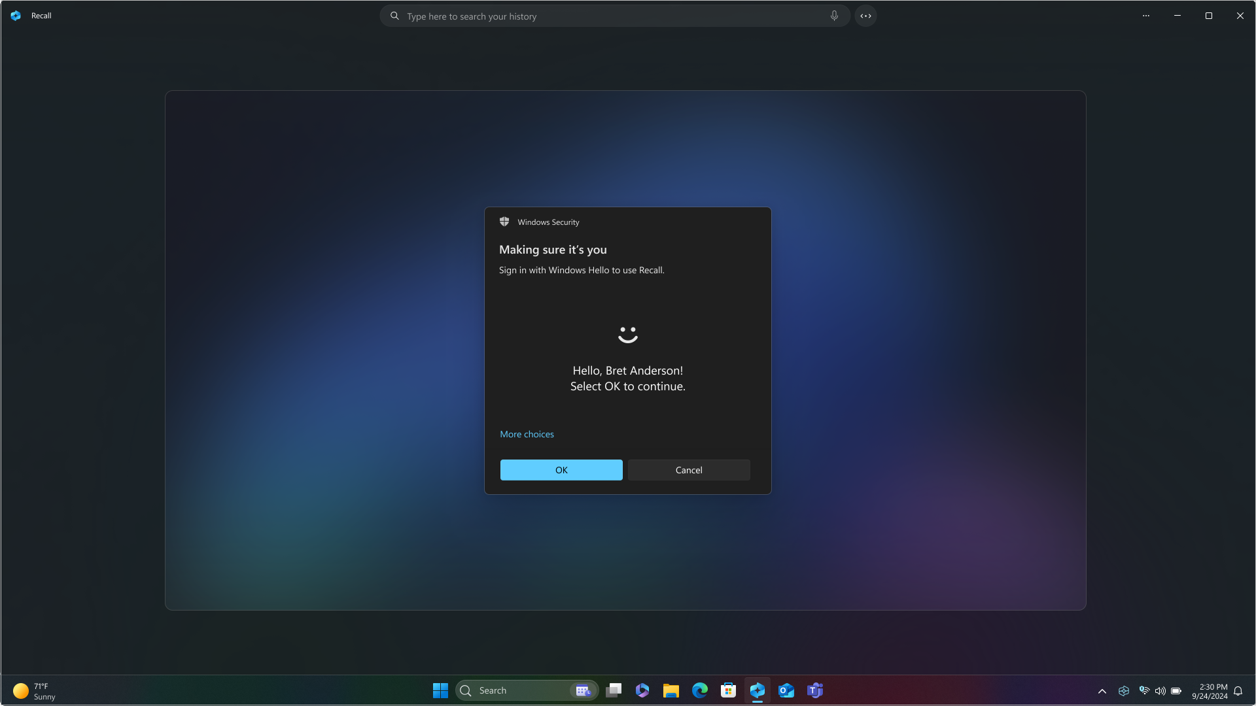This screenshot has width=1256, height=706.
Task: Click the Outlook taskbar icon
Action: pyautogui.click(x=786, y=690)
